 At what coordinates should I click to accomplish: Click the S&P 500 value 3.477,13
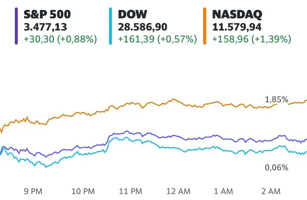click(45, 27)
